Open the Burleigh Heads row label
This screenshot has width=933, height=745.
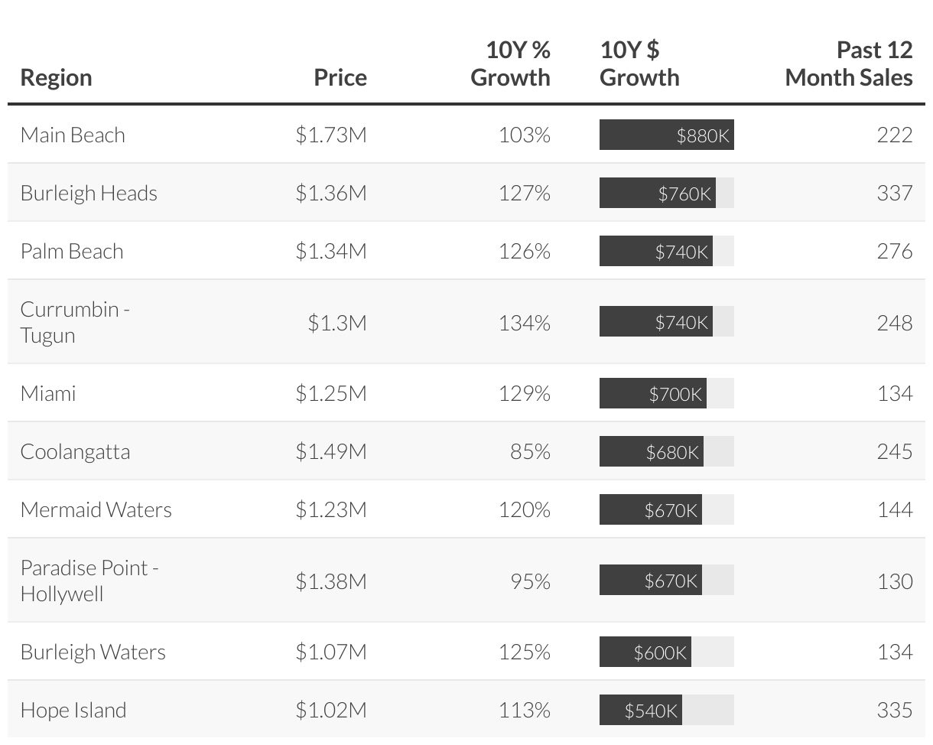89,194
